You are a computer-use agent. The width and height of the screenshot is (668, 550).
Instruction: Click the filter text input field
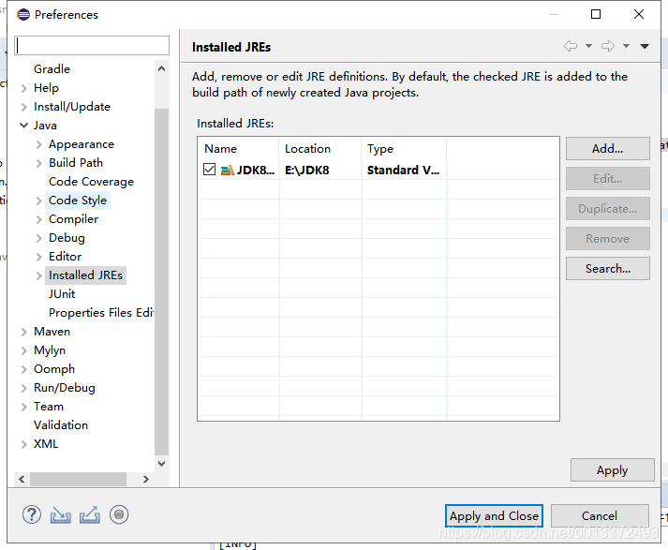pyautogui.click(x=92, y=46)
